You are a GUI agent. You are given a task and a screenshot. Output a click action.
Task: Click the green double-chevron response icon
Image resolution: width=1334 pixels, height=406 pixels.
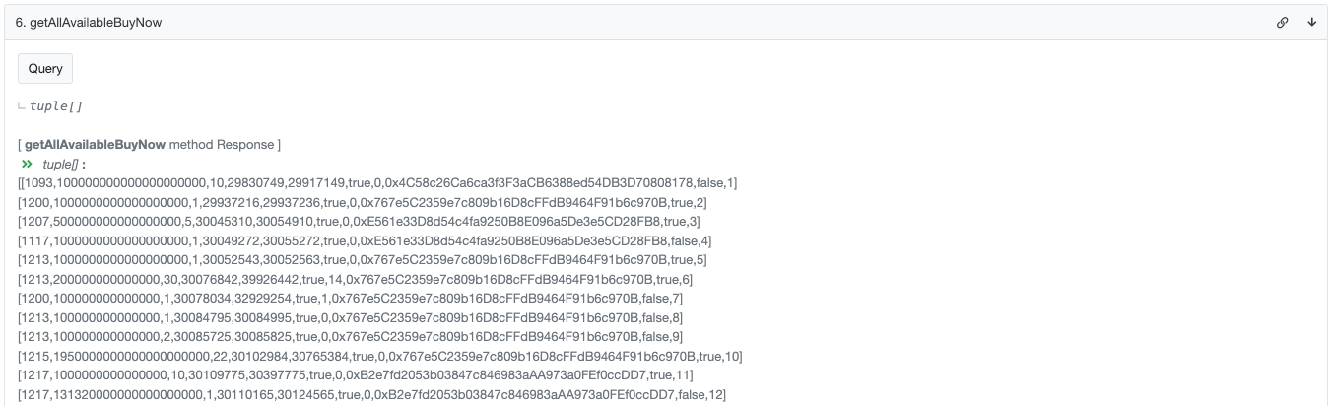[27, 164]
